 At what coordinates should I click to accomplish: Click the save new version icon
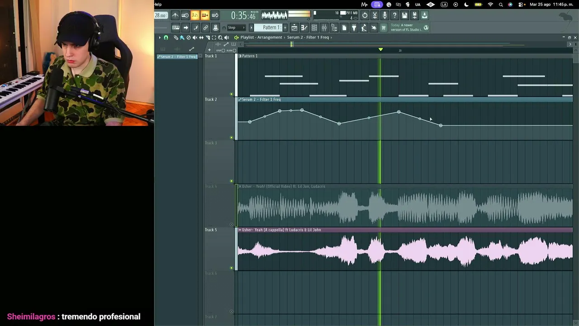414,15
